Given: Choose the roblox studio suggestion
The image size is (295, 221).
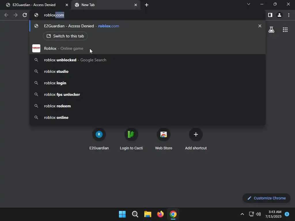Looking at the screenshot, I should click(x=147, y=71).
